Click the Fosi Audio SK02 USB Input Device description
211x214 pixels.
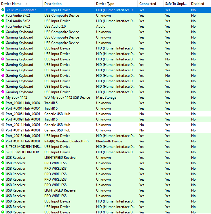click(x=57, y=21)
